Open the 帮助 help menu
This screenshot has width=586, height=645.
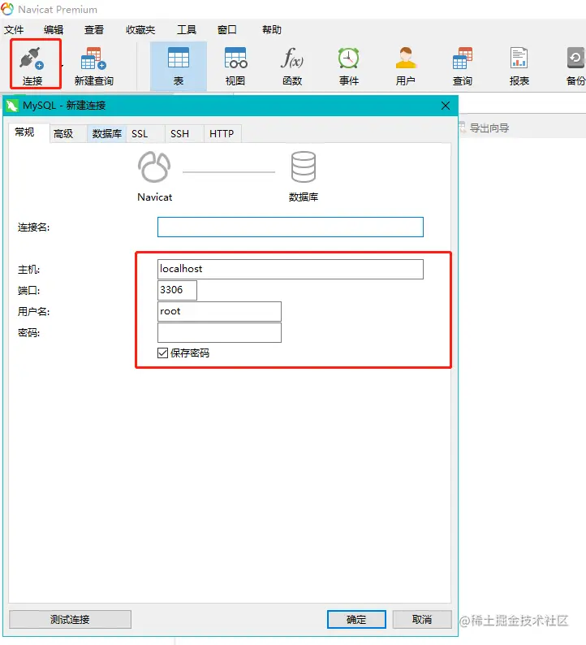272,29
